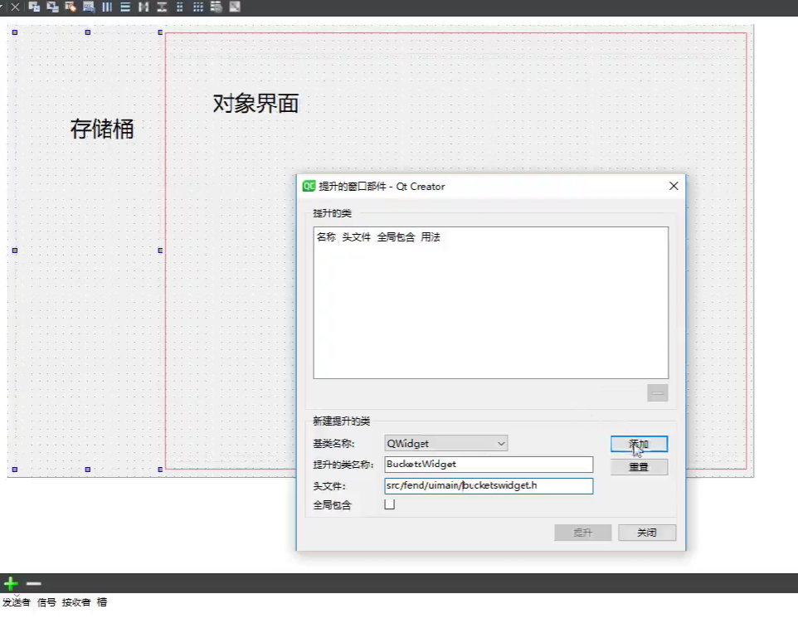The height and width of the screenshot is (628, 798).
Task: Click the 头文件 field with bucketswidget.h path
Action: point(489,485)
